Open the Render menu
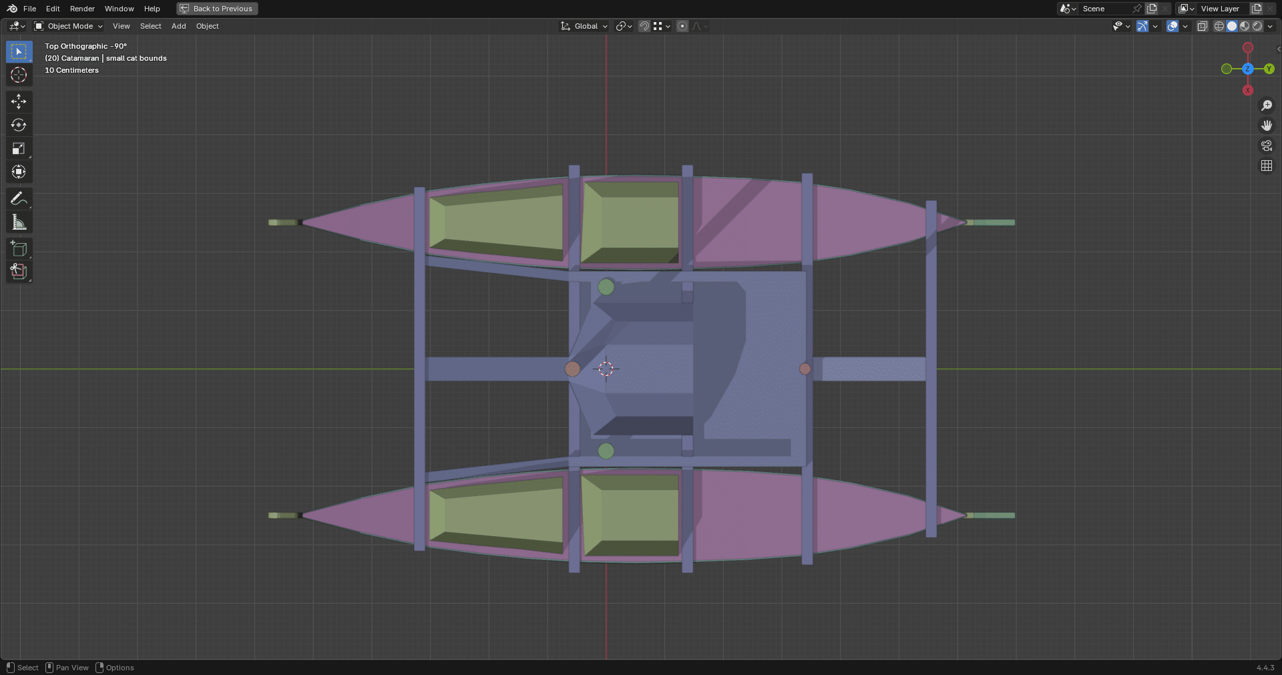Screen dimensions: 1282x675 tap(82, 9)
